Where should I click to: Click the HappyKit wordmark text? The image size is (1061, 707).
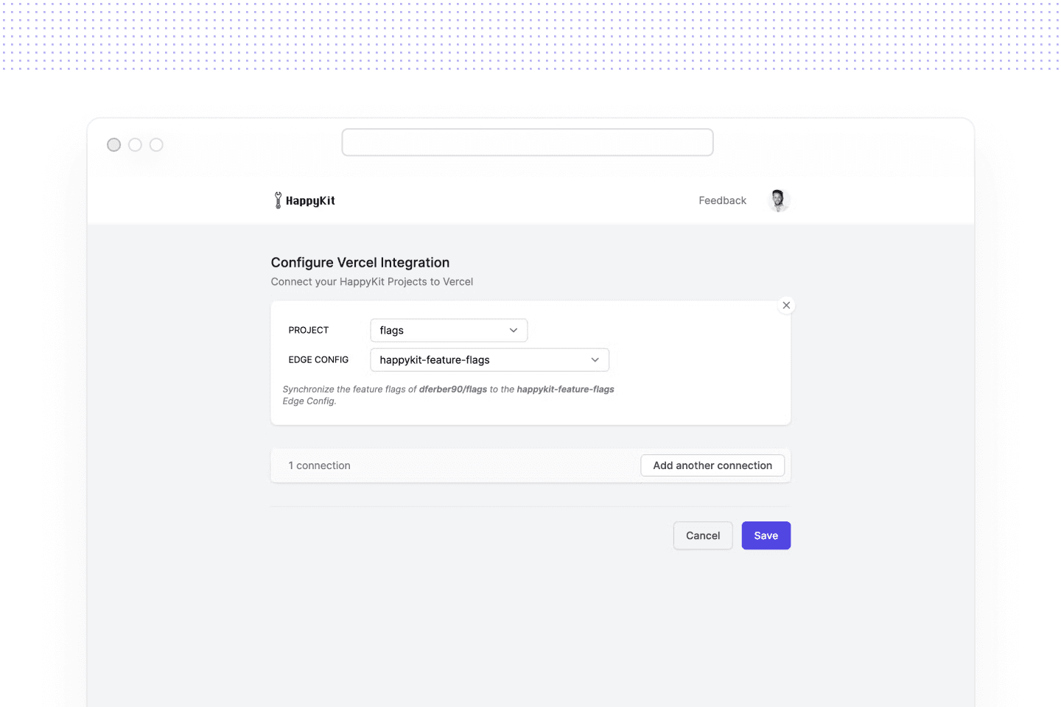pos(310,201)
